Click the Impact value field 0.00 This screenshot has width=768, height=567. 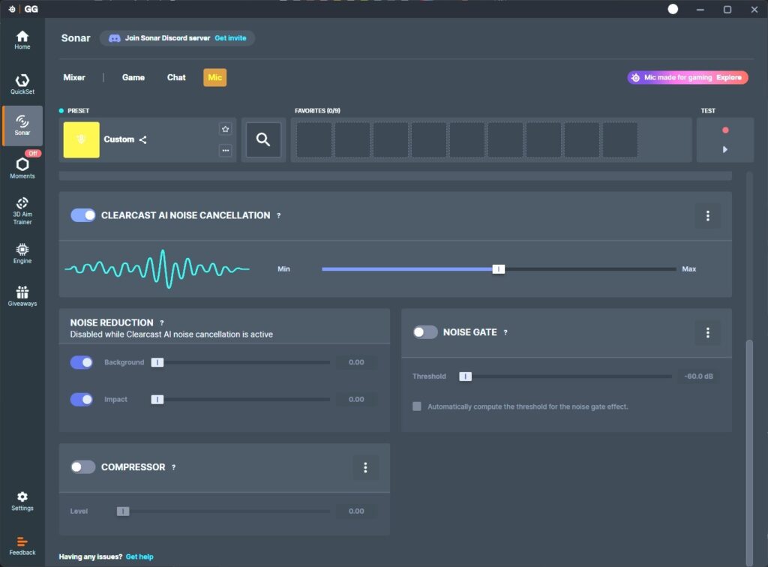click(356, 400)
